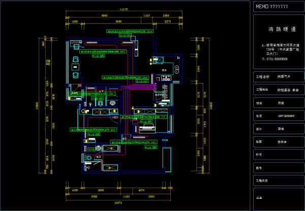Image resolution: width=305 pixels, height=211 pixels.
Task: Click the 13000 left vertical dimension
Action: 37,105
